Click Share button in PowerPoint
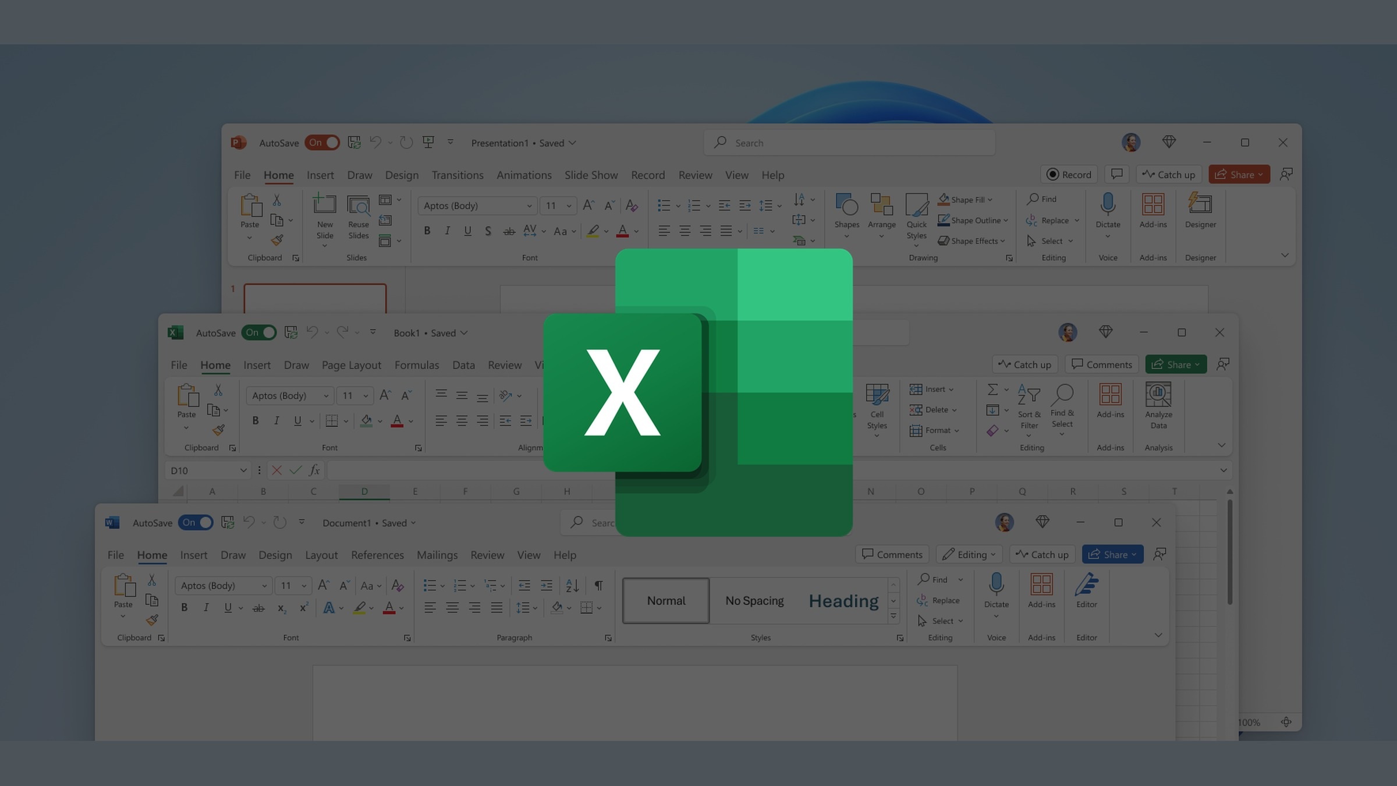1397x786 pixels. [x=1239, y=174]
